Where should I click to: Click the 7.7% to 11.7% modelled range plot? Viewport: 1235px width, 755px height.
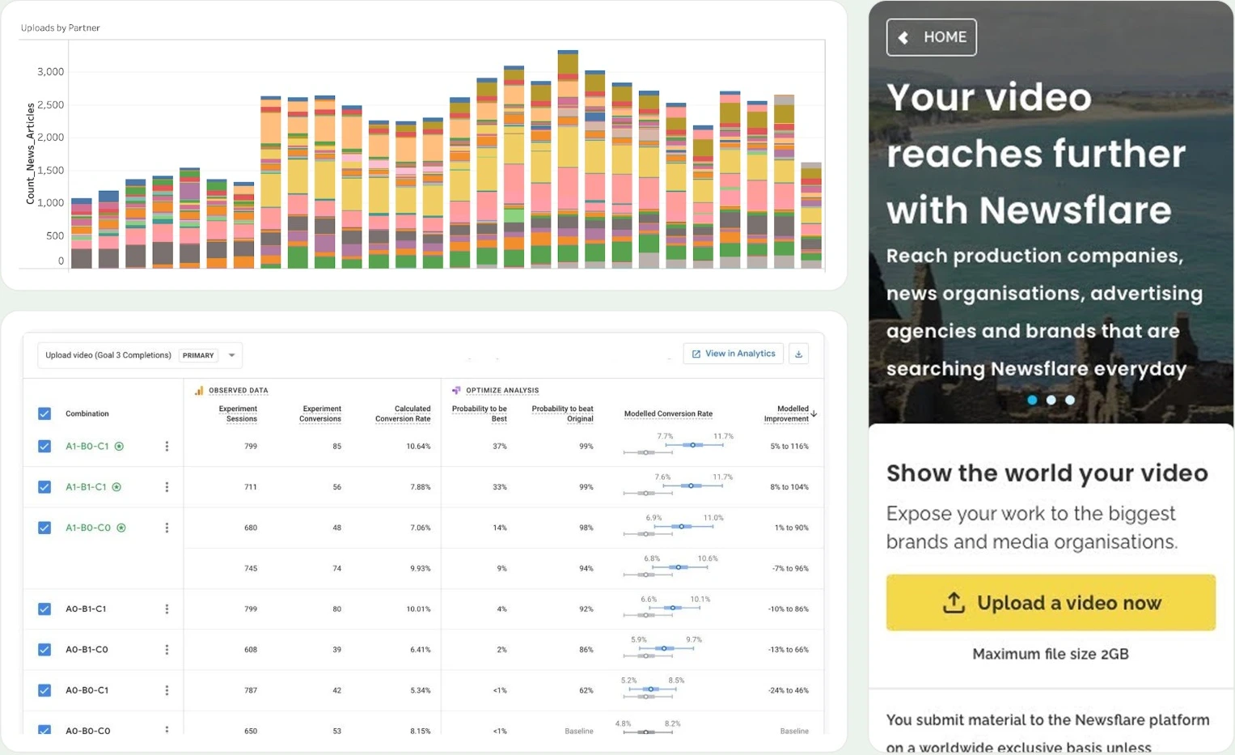coord(679,445)
